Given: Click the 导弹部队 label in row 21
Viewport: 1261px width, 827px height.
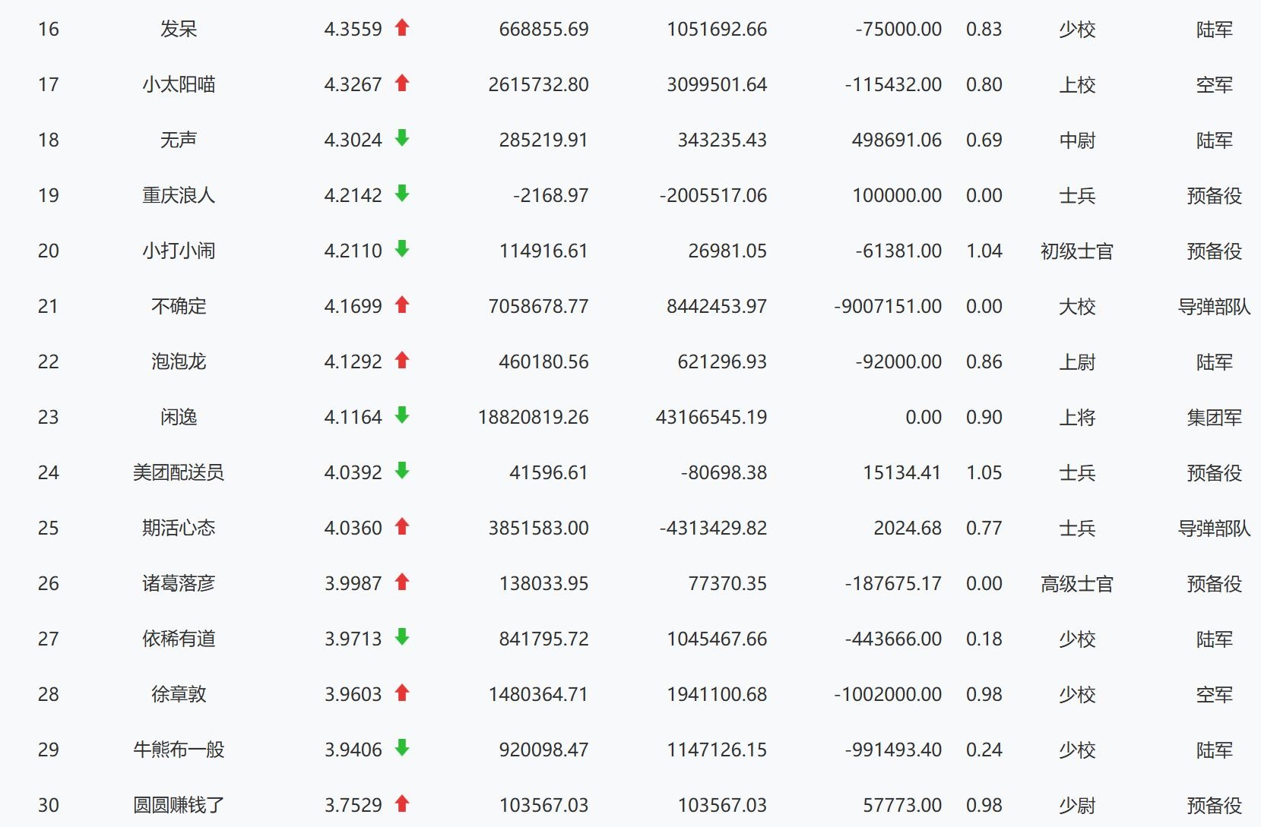Looking at the screenshot, I should pos(1214,306).
